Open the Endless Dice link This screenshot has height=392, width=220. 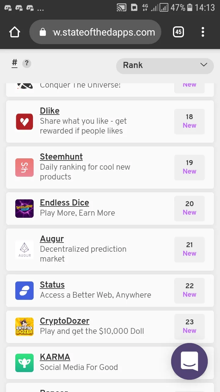click(x=64, y=203)
